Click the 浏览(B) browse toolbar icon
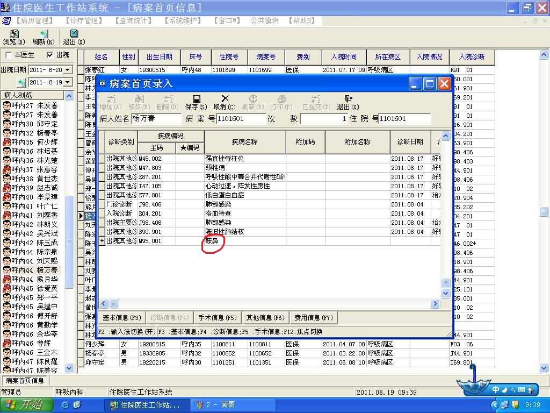Viewport: 550px width, 413px height. pyautogui.click(x=14, y=34)
